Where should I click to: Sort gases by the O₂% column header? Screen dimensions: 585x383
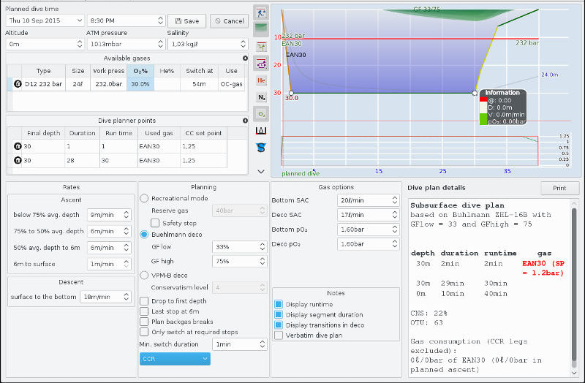pos(140,70)
